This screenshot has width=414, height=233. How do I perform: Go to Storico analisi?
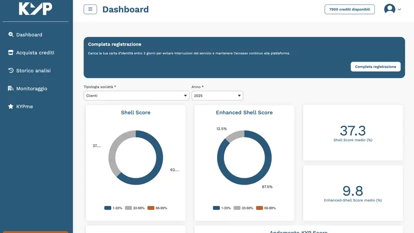[x=33, y=71]
